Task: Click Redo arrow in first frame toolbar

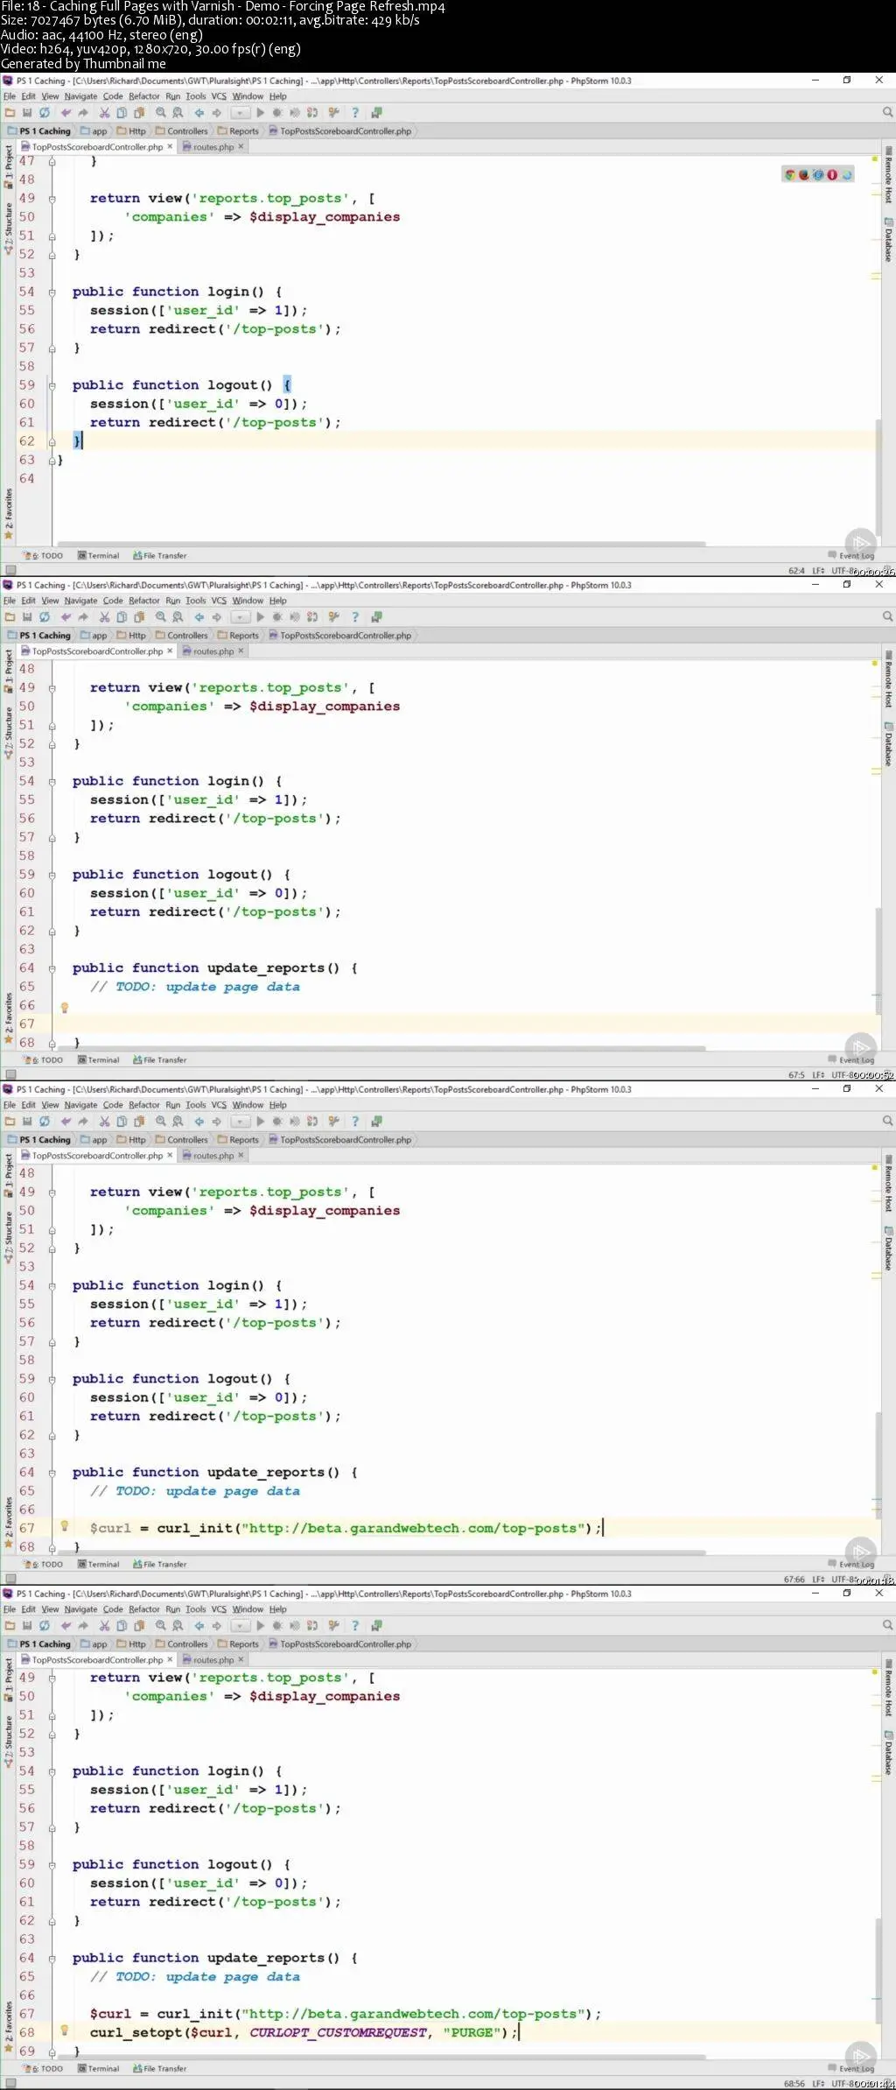Action: (83, 113)
